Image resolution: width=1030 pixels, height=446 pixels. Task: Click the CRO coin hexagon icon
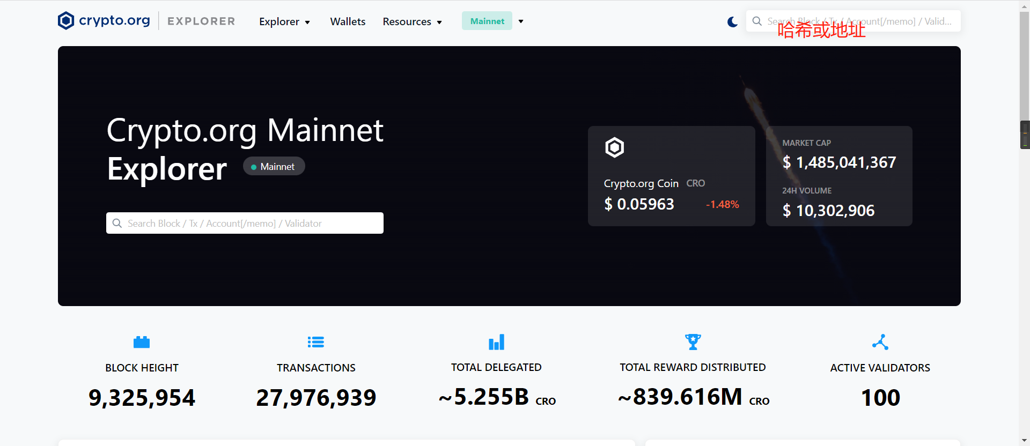(615, 147)
